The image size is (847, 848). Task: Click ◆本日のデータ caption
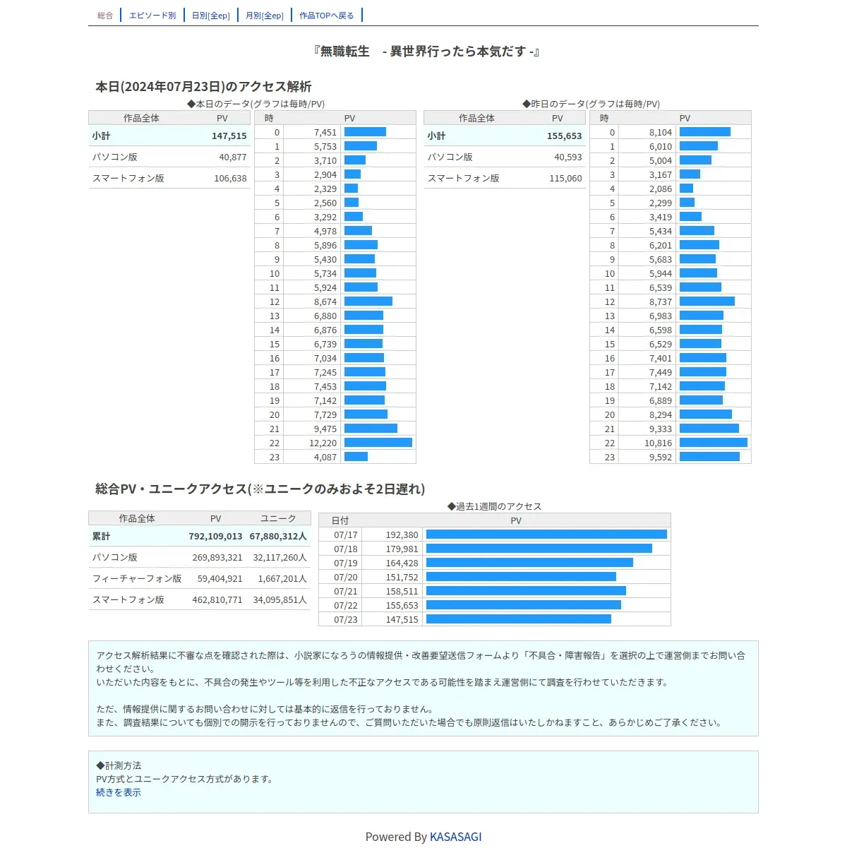coord(256,104)
